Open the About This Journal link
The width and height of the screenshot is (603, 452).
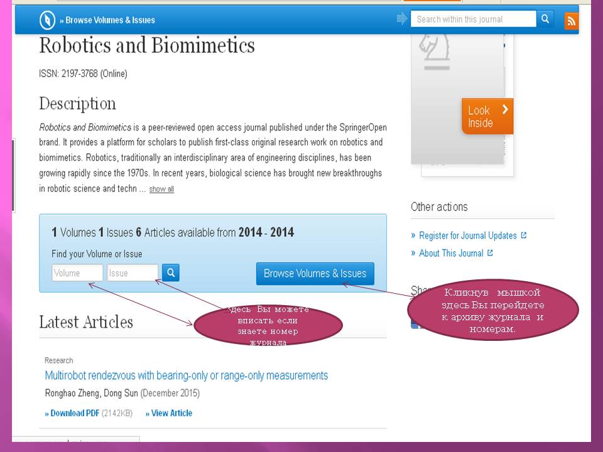451,253
